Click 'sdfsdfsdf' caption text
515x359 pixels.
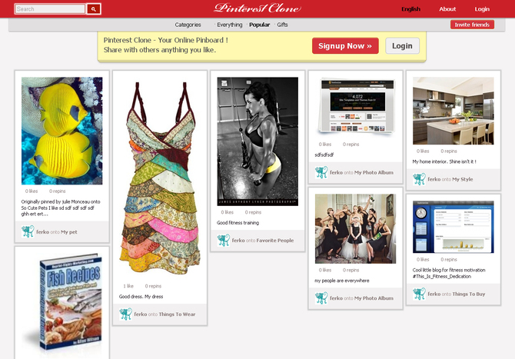pyautogui.click(x=324, y=155)
